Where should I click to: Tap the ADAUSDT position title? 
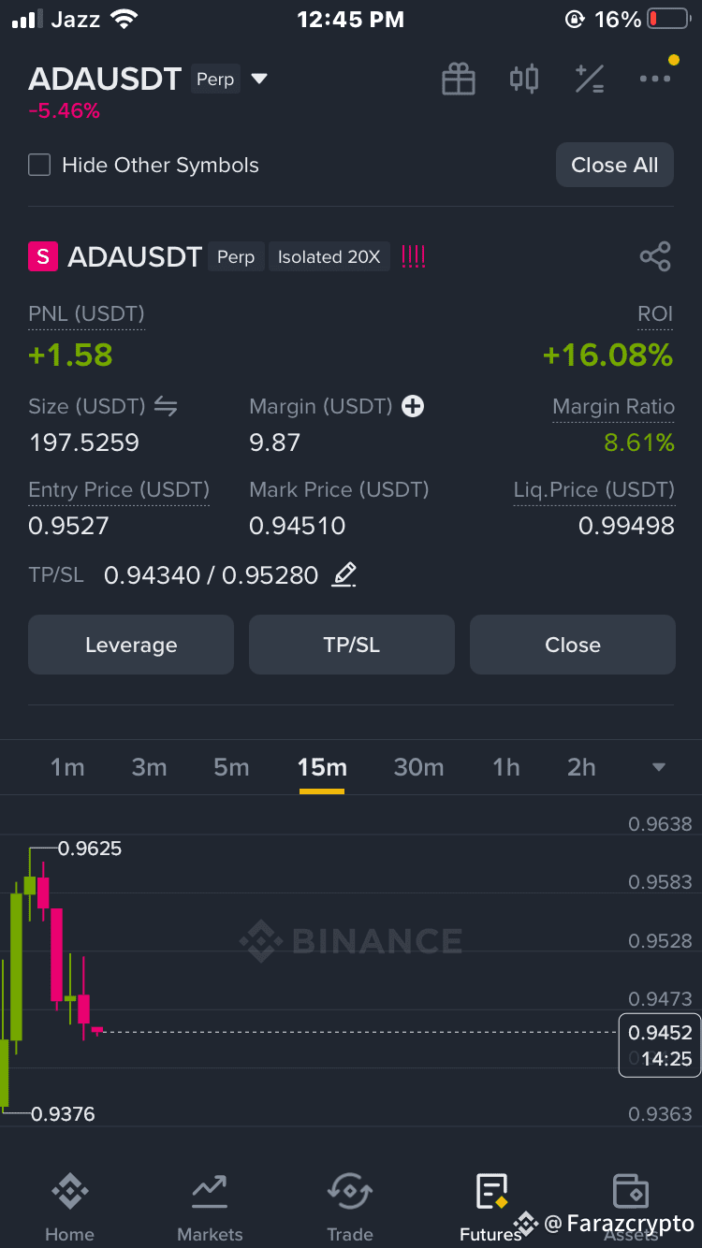coord(135,256)
